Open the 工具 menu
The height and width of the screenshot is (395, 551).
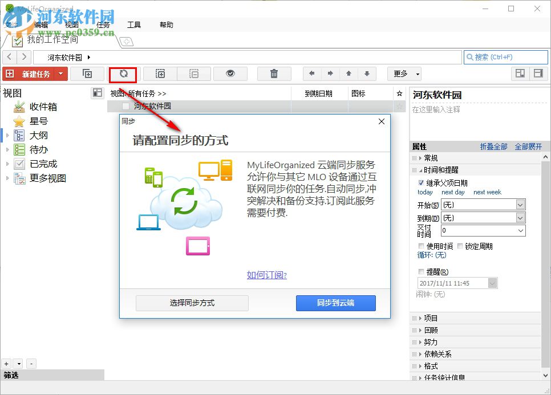tap(134, 25)
